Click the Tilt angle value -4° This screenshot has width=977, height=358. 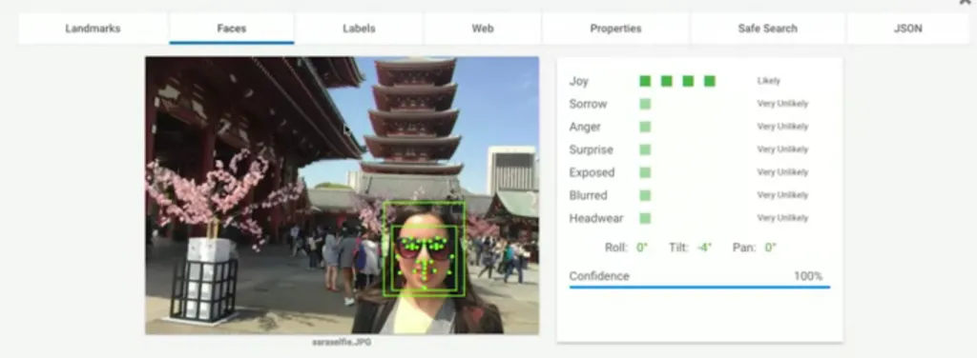pyautogui.click(x=704, y=248)
